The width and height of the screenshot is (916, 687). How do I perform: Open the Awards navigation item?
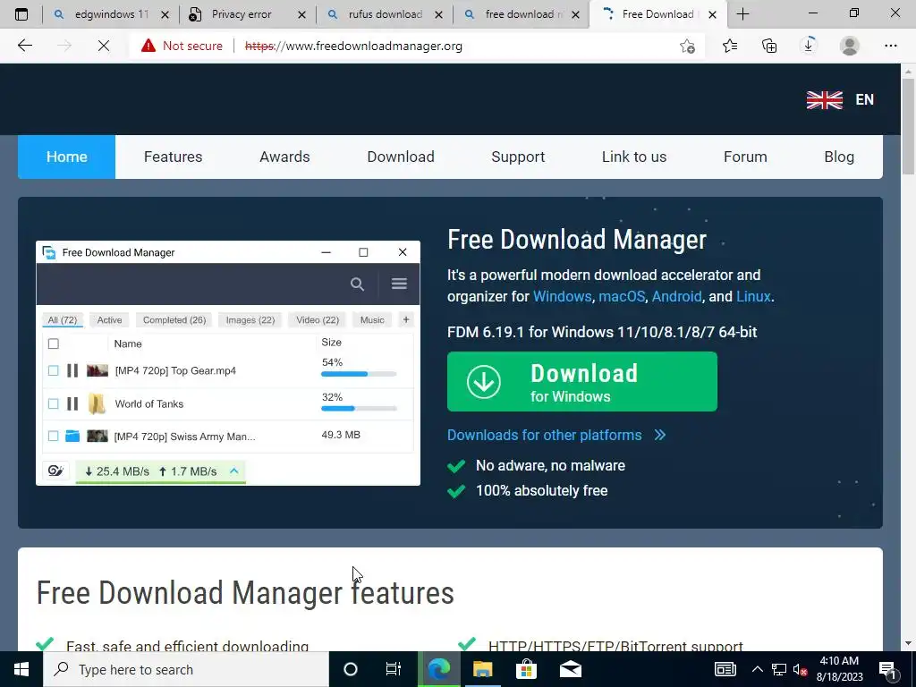point(284,157)
